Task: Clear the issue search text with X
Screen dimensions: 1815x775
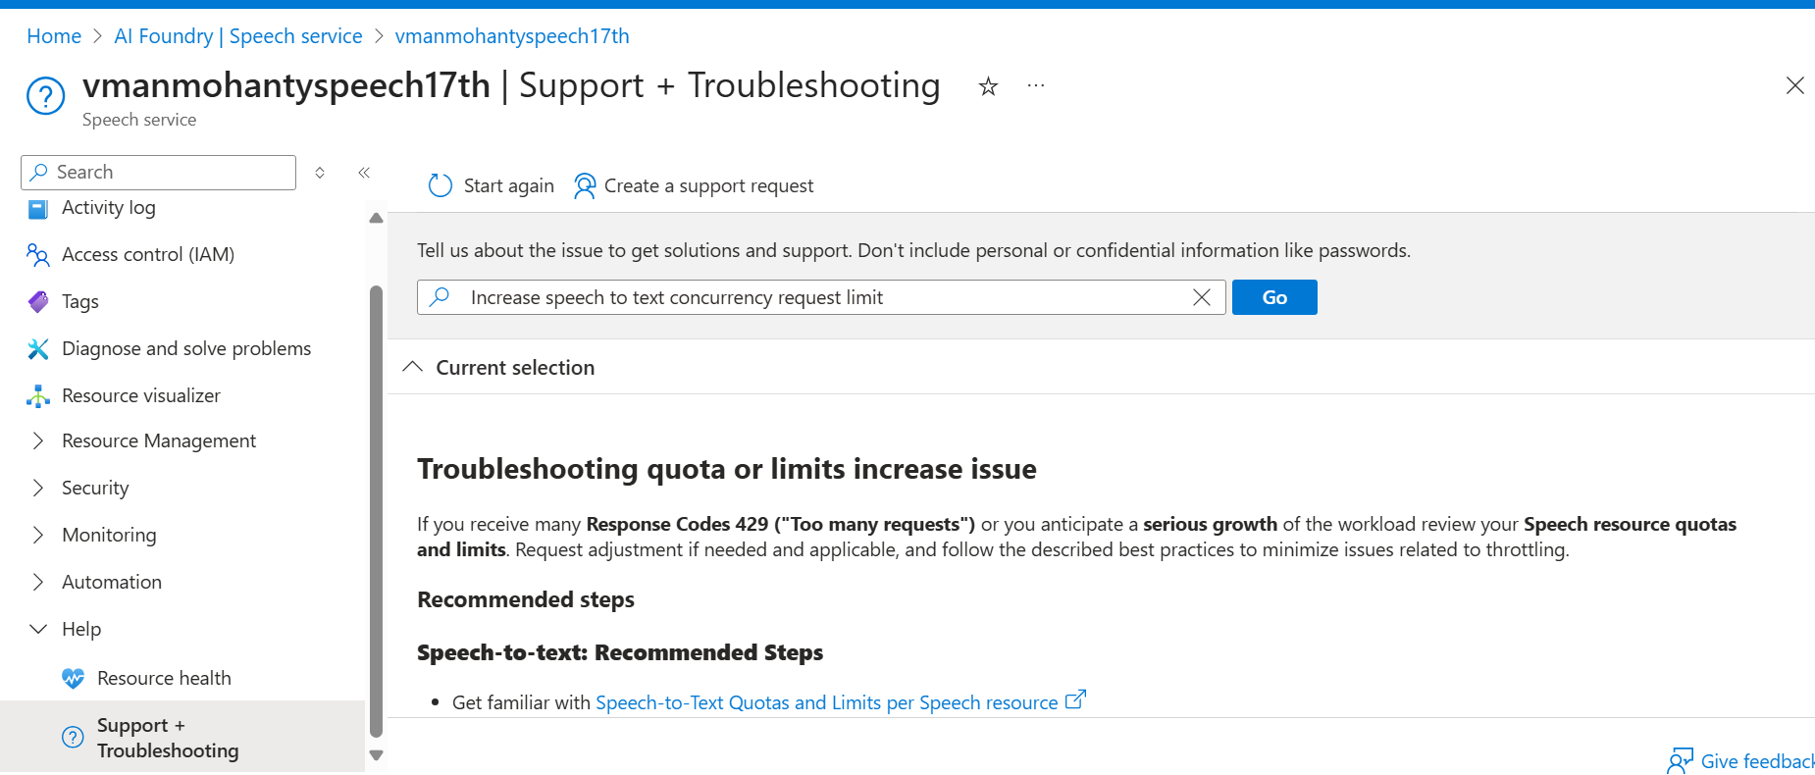Action: [1201, 297]
